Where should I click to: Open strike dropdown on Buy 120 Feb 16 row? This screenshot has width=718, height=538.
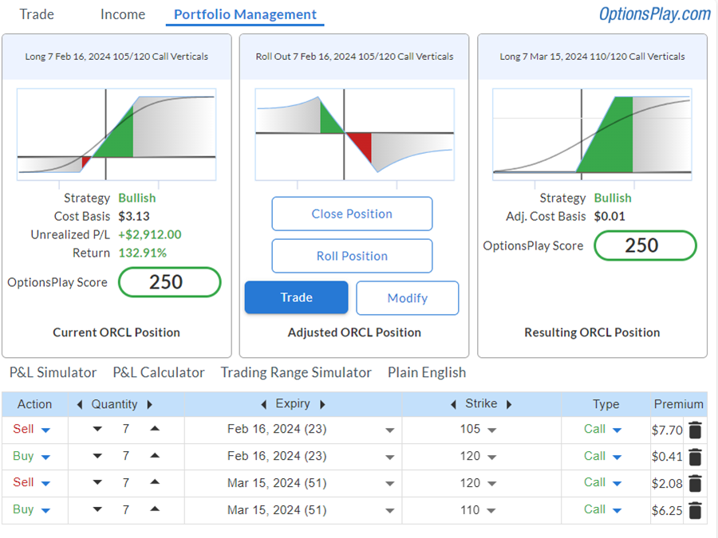tap(491, 457)
